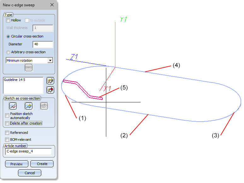
Task: Select Circular cross-section option
Action: pos(8,37)
